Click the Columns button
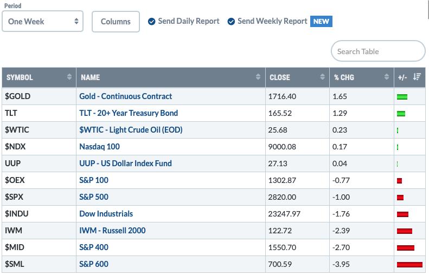The height and width of the screenshot is (275, 429). pyautogui.click(x=116, y=22)
